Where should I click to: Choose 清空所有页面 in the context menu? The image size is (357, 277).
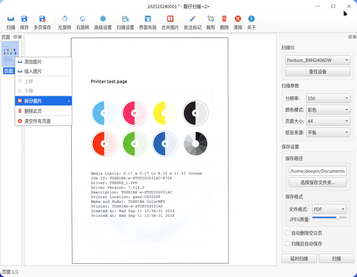click(x=44, y=121)
